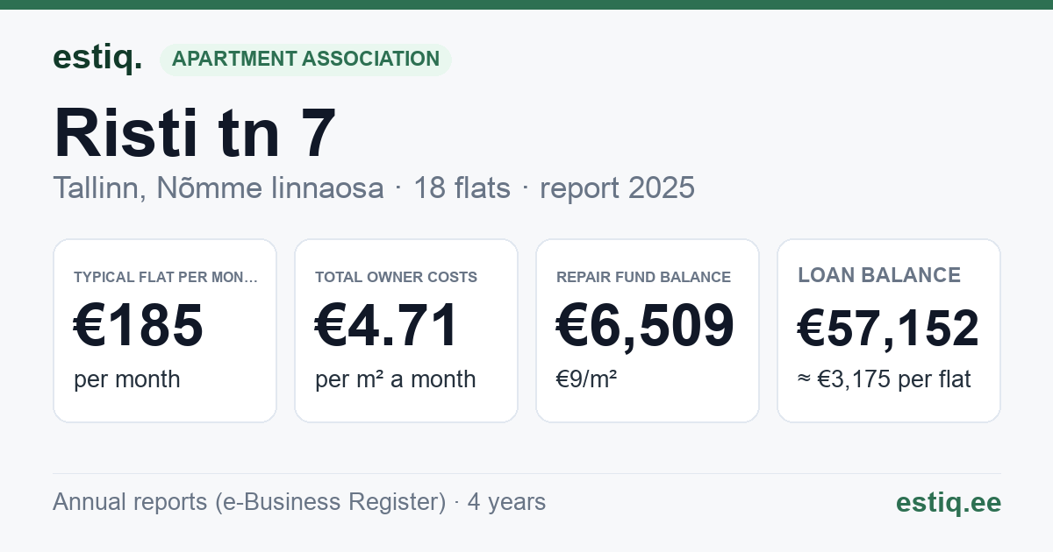Click the estiq. logo
1053x552 pixels.
coord(97,59)
